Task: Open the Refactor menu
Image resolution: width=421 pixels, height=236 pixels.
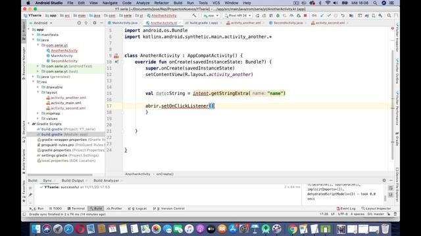Action: point(161,3)
